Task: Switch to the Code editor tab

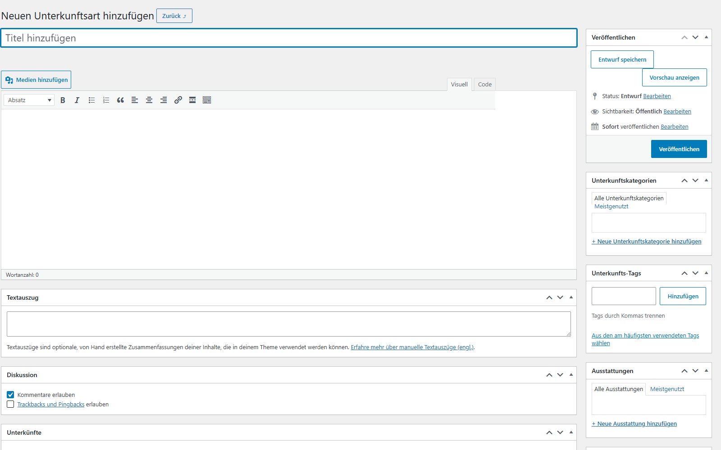Action: coord(484,84)
